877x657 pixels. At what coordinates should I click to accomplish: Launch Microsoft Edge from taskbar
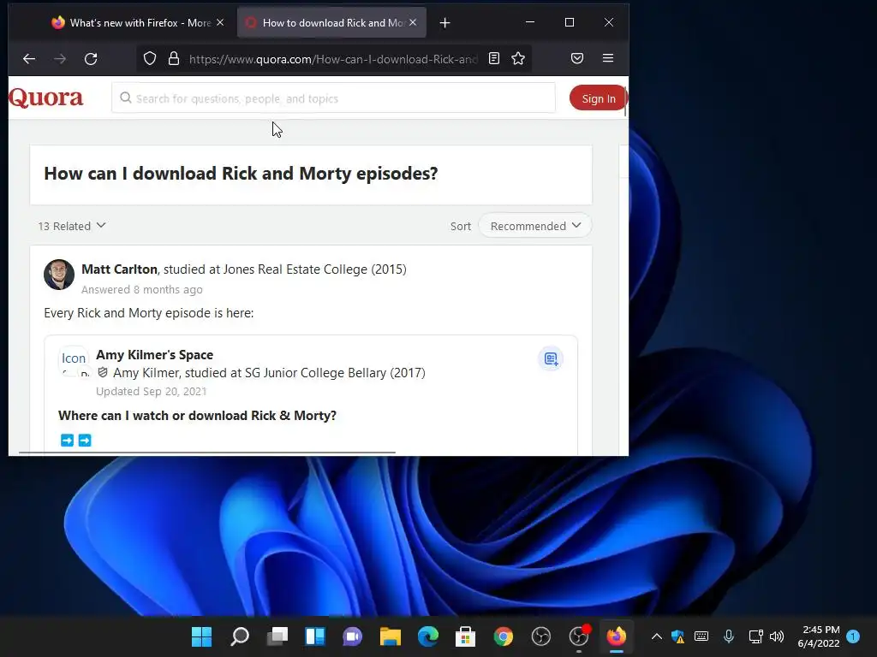428,636
